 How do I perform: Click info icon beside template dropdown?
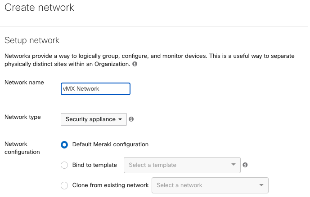coord(245,165)
